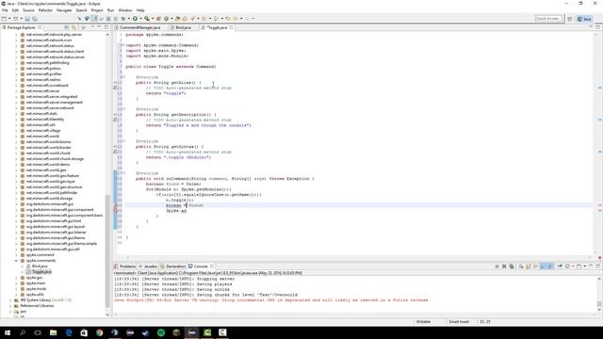Click Collapse All in Package Explorer
Screen dimensions: 603x339
(67, 27)
